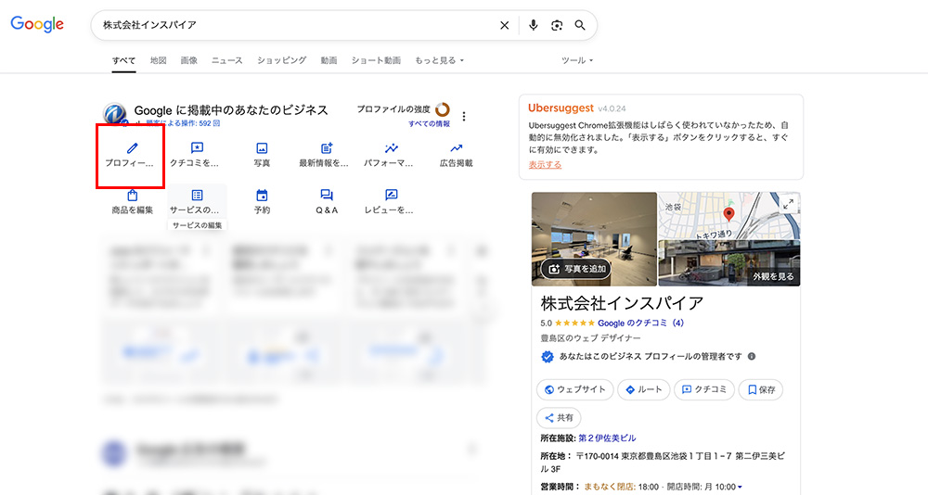Screen dimensions: 928x495
Task: Click the 株式会社インスパイア panel title
Action: tap(622, 303)
